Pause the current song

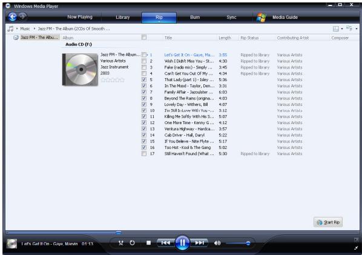[182, 243]
